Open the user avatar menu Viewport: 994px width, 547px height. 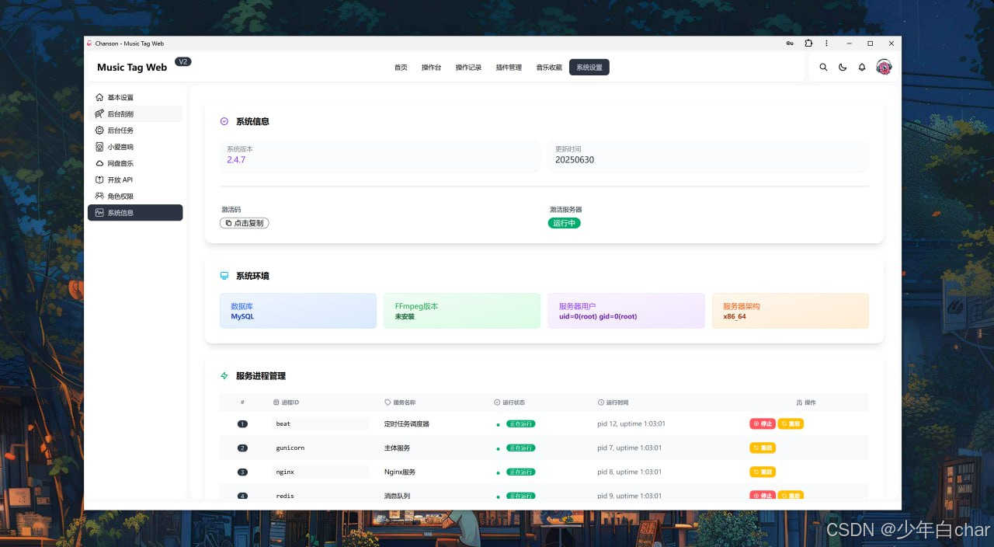884,68
